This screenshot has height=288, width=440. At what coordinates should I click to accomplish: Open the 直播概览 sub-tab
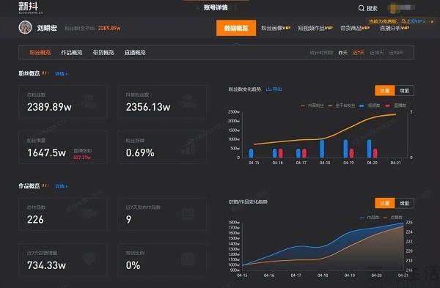(x=135, y=53)
